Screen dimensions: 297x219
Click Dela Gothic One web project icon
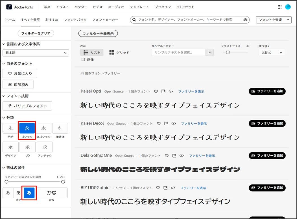[174, 156]
